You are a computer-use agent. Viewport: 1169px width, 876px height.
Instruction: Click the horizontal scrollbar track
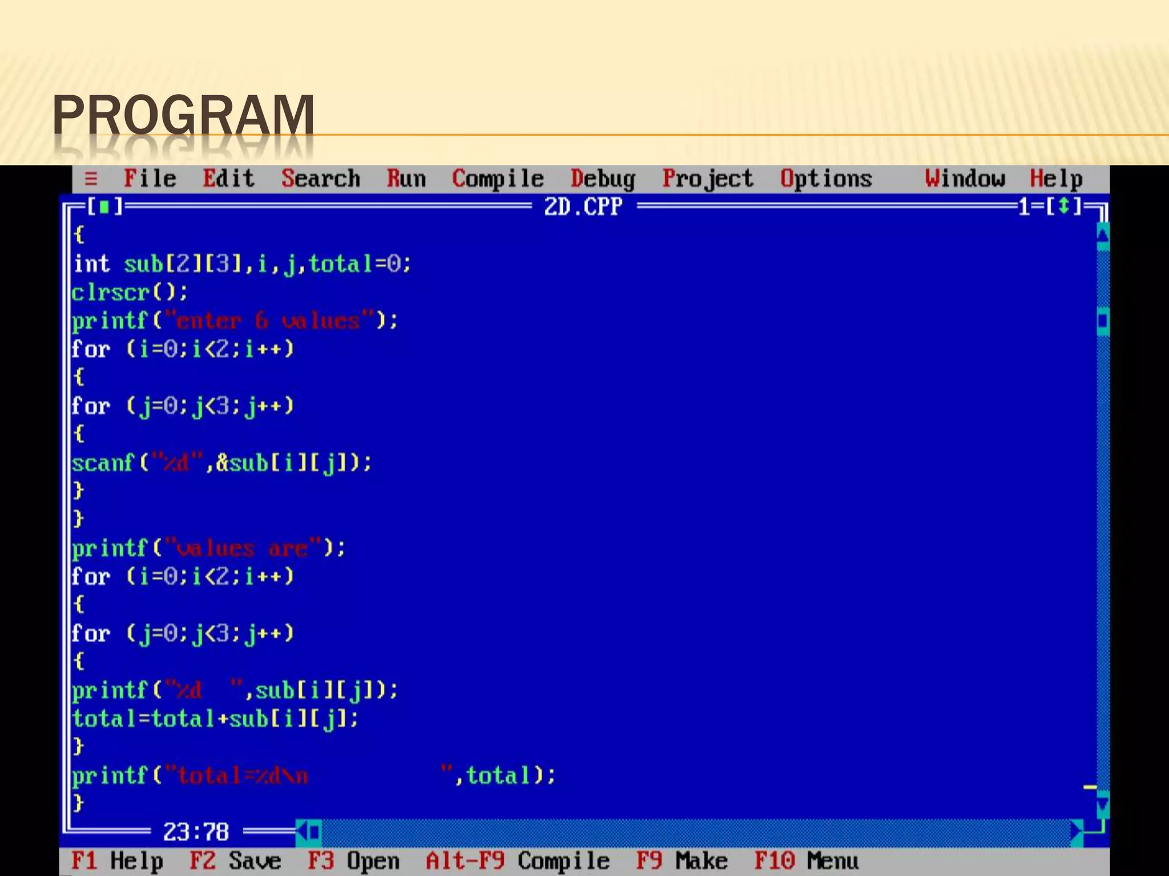(696, 832)
